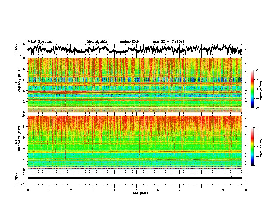Click time axis tick label "9"
Viewport: 276px width, 213px height.
click(x=223, y=190)
